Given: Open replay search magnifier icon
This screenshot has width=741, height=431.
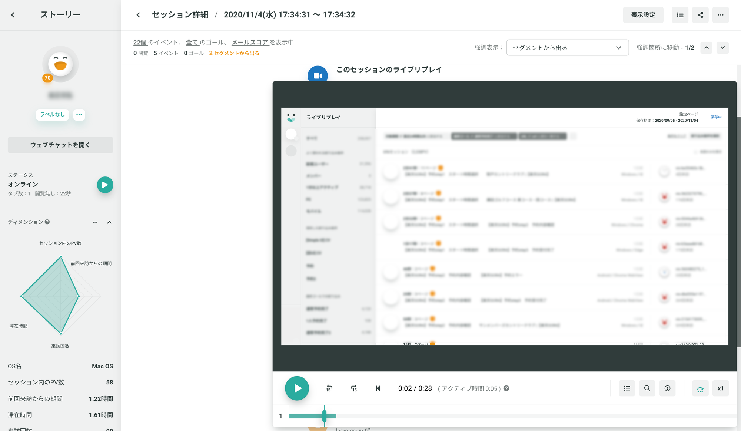Looking at the screenshot, I should 647,388.
